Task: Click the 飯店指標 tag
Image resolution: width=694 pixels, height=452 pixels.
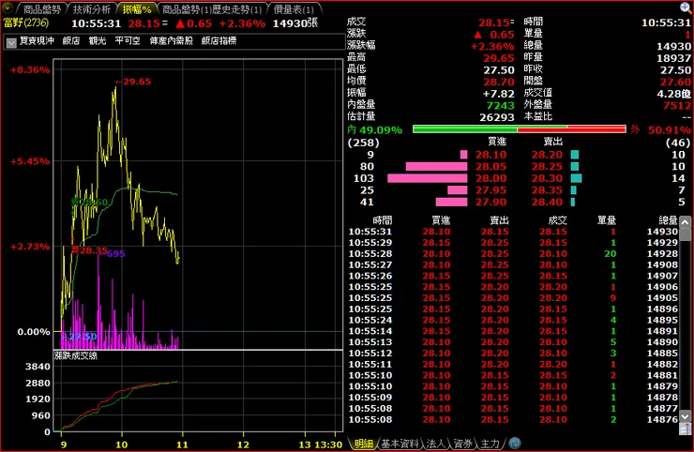Action: (x=219, y=40)
